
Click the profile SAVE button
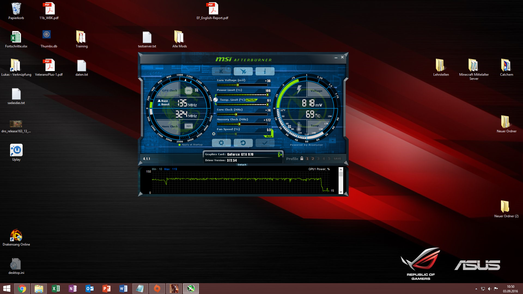coord(337,159)
